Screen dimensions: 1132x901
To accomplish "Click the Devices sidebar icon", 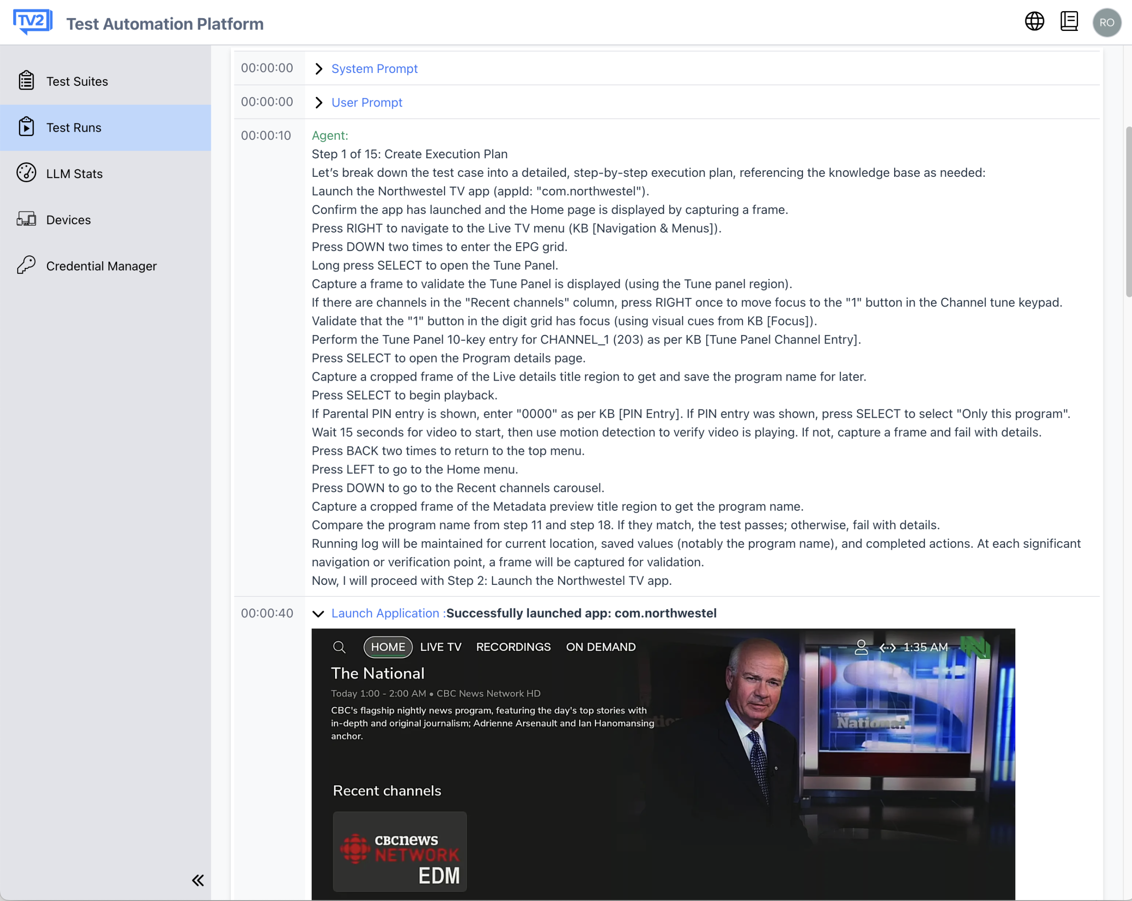I will 26,219.
